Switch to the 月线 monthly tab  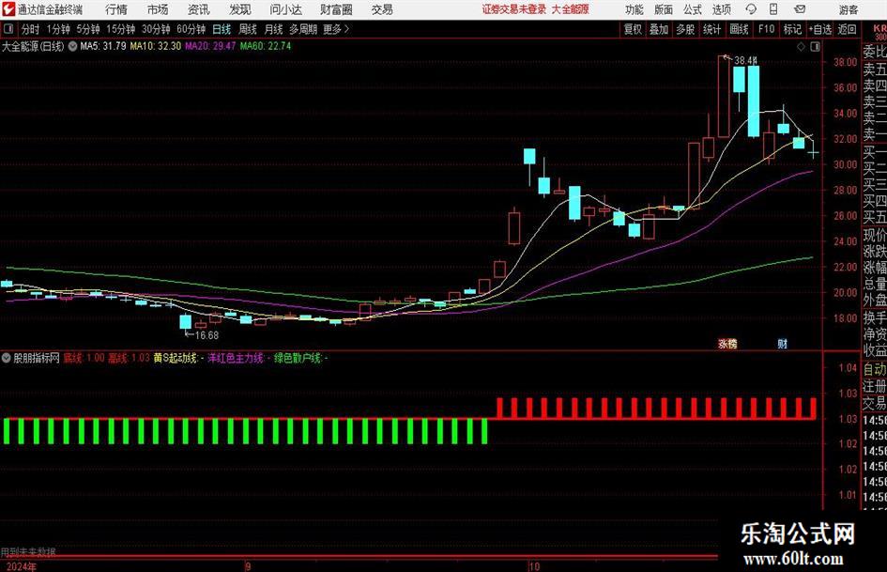(x=274, y=29)
